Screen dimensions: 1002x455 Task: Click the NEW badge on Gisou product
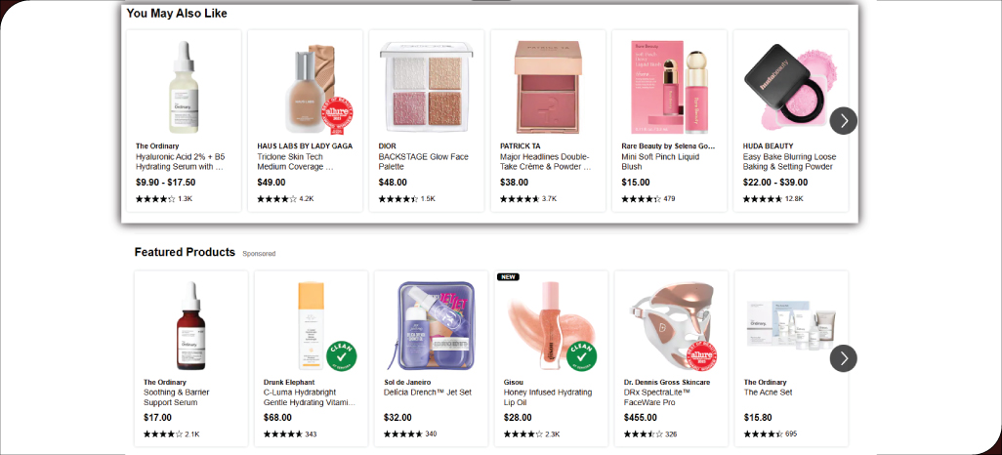(508, 276)
